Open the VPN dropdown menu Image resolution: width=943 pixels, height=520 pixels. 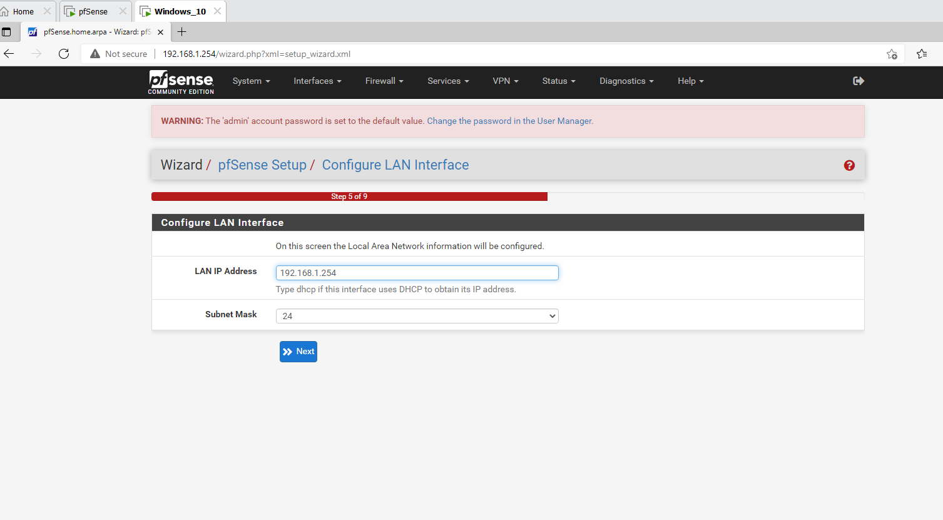point(506,81)
